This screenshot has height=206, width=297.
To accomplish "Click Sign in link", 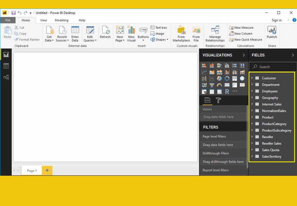I will [x=276, y=20].
